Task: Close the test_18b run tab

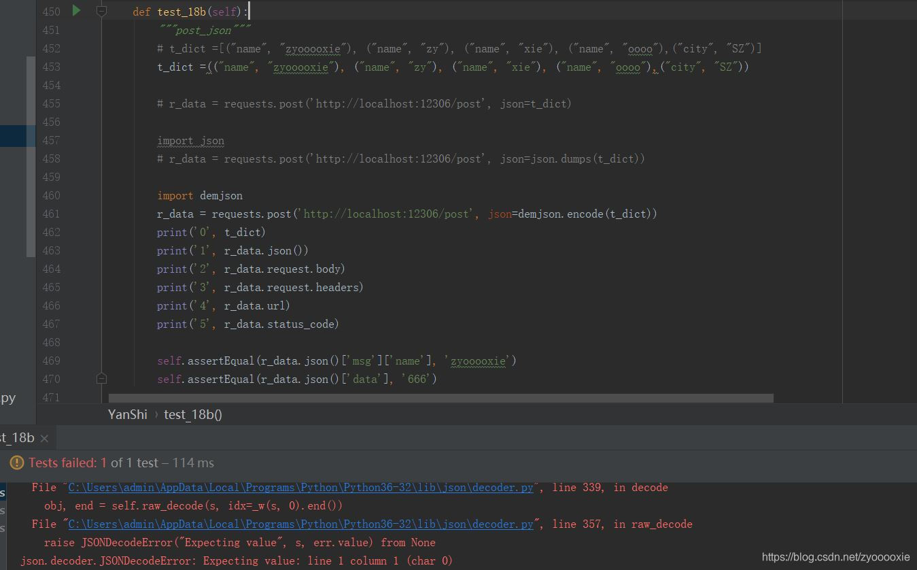Action: click(44, 438)
